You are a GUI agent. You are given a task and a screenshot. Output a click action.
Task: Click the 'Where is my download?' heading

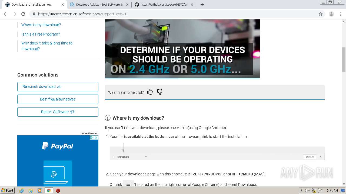click(138, 118)
